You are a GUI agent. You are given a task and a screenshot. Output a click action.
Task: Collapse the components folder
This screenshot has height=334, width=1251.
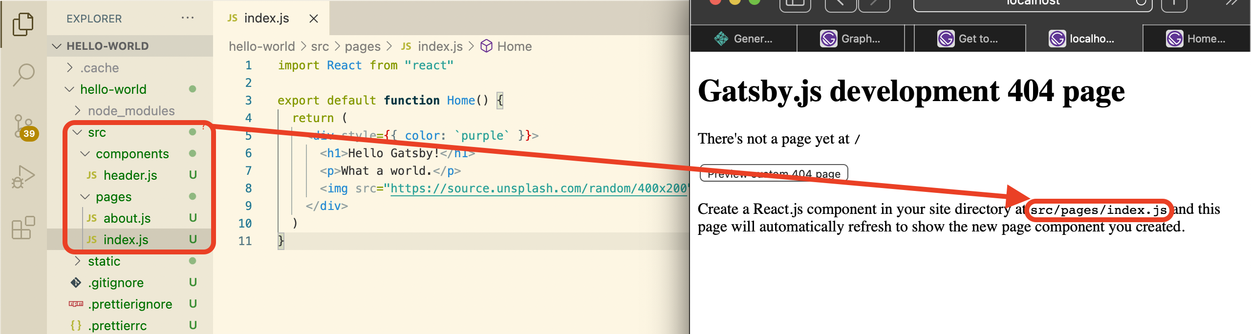click(130, 154)
